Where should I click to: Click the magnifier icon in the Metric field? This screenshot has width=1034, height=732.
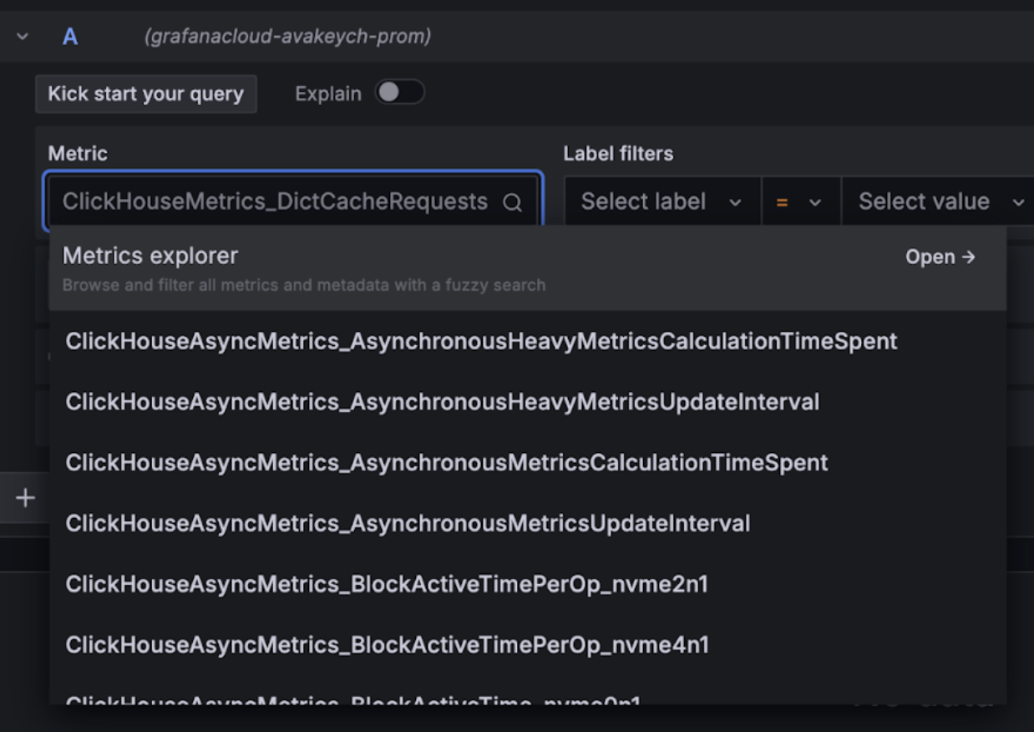coord(512,201)
